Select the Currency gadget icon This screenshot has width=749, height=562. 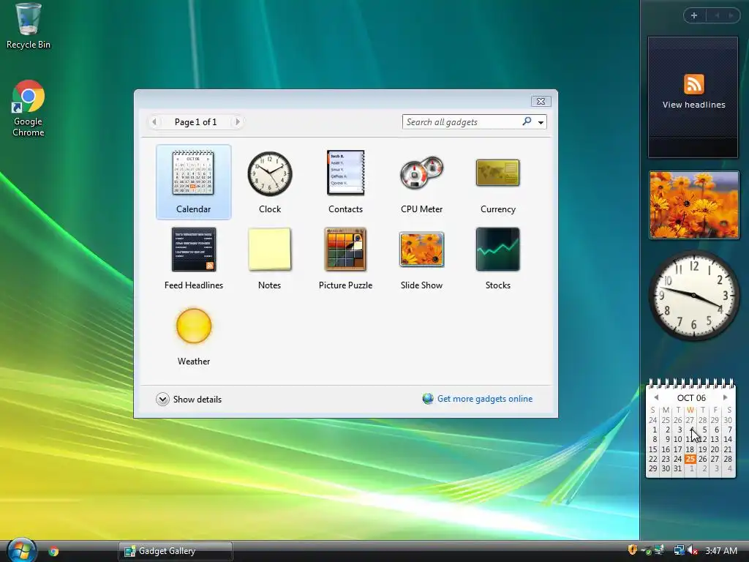click(497, 173)
